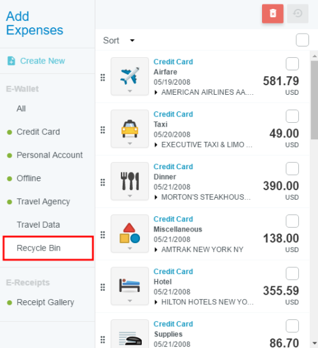Open the Sort dropdown
The height and width of the screenshot is (348, 318).
click(x=119, y=40)
